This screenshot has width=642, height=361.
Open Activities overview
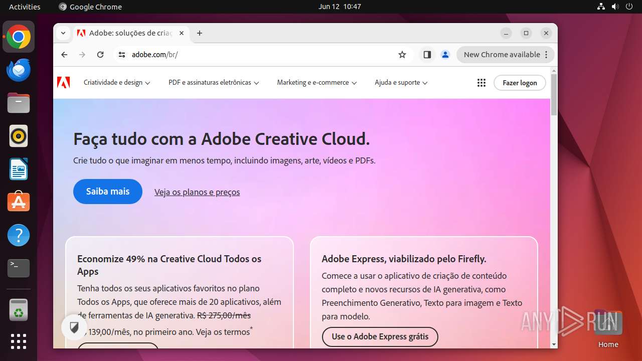click(25, 7)
